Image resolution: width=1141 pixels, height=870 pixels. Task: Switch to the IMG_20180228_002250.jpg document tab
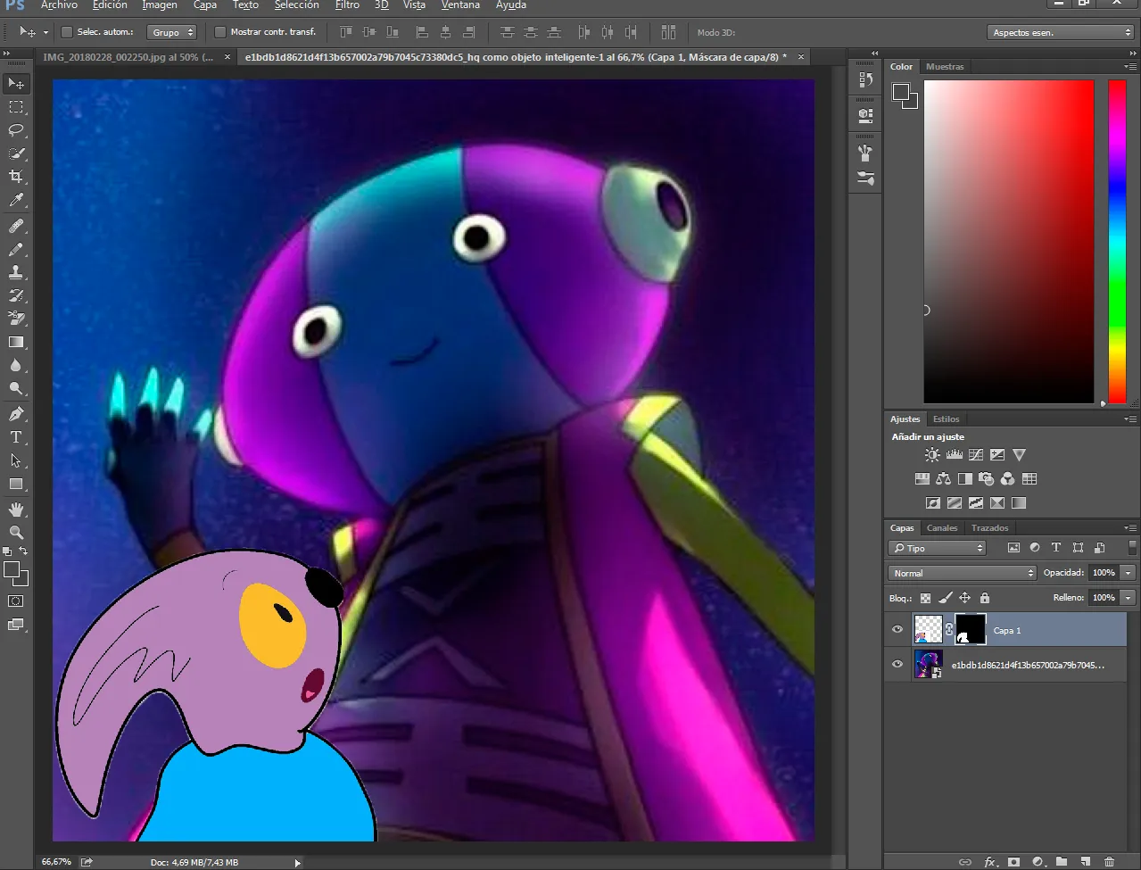(x=128, y=57)
